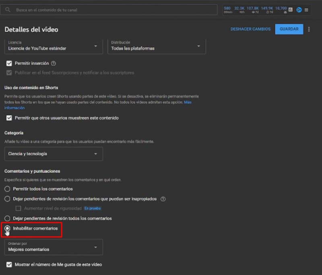
Task: Toggle Publicar en el feed Suscripciones checkbox
Action: [x=9, y=73]
